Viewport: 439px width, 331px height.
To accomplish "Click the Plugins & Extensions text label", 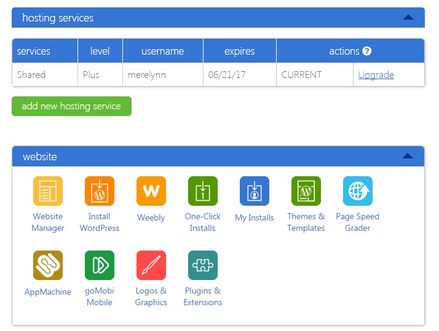I will point(203,297).
